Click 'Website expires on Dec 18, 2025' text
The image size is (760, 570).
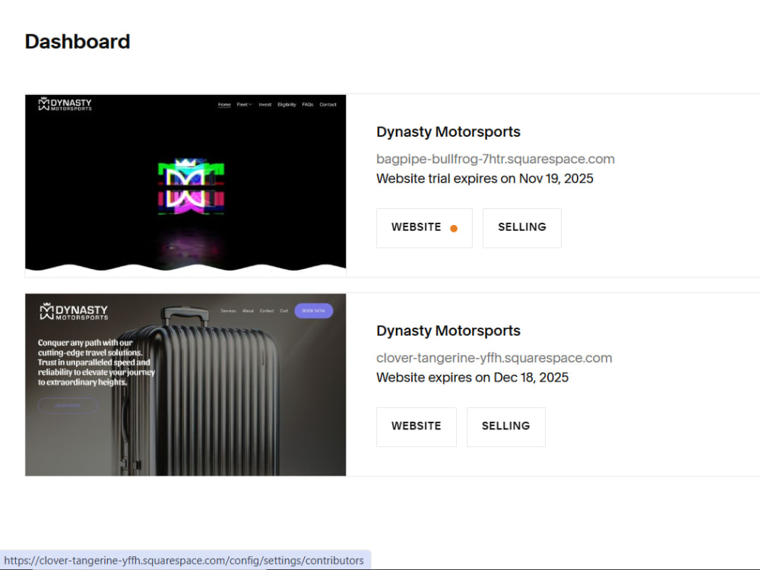[472, 377]
